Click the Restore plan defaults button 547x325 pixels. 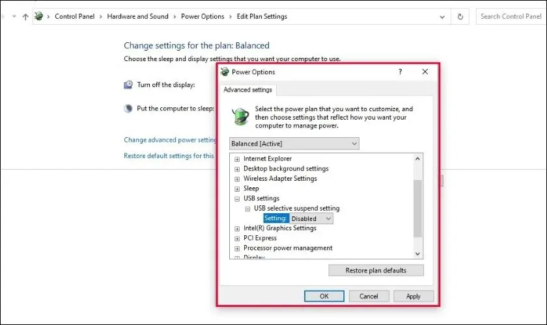point(376,270)
